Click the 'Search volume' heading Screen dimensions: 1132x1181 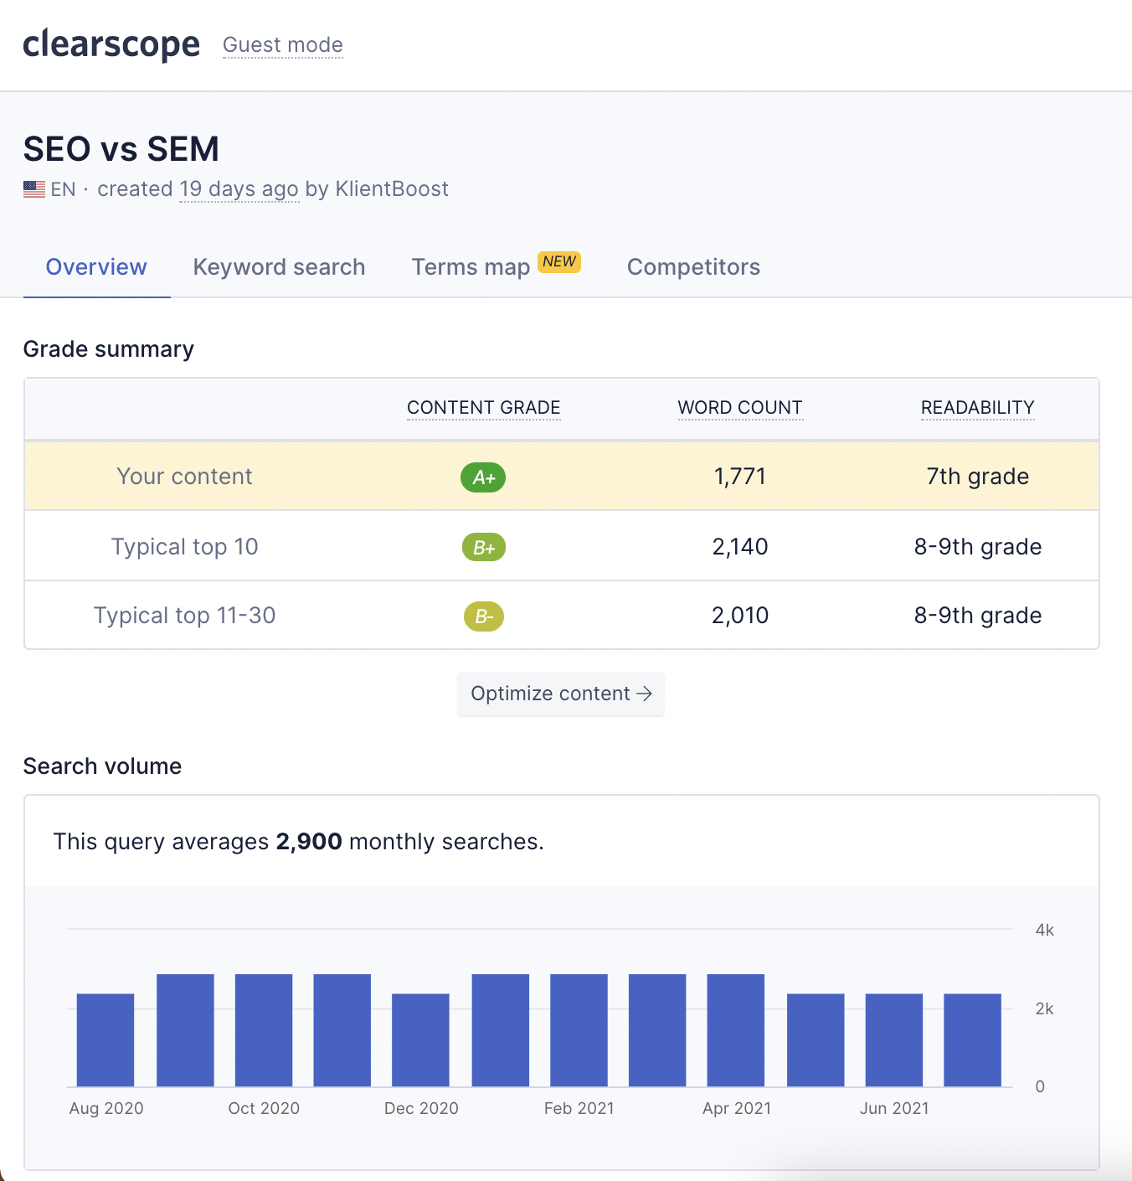coord(102,766)
